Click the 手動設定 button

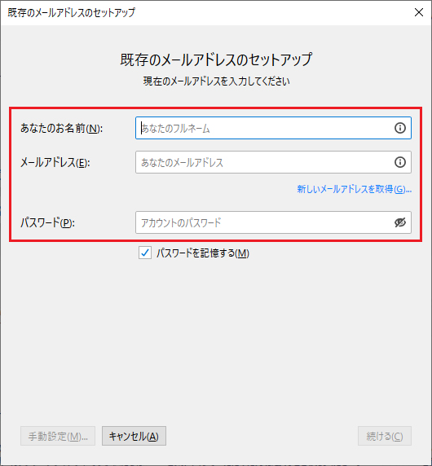click(58, 436)
